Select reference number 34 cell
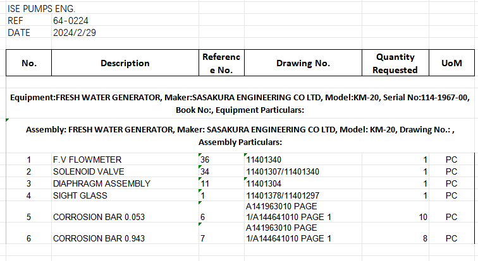Image resolution: width=478 pixels, height=261 pixels. point(222,171)
